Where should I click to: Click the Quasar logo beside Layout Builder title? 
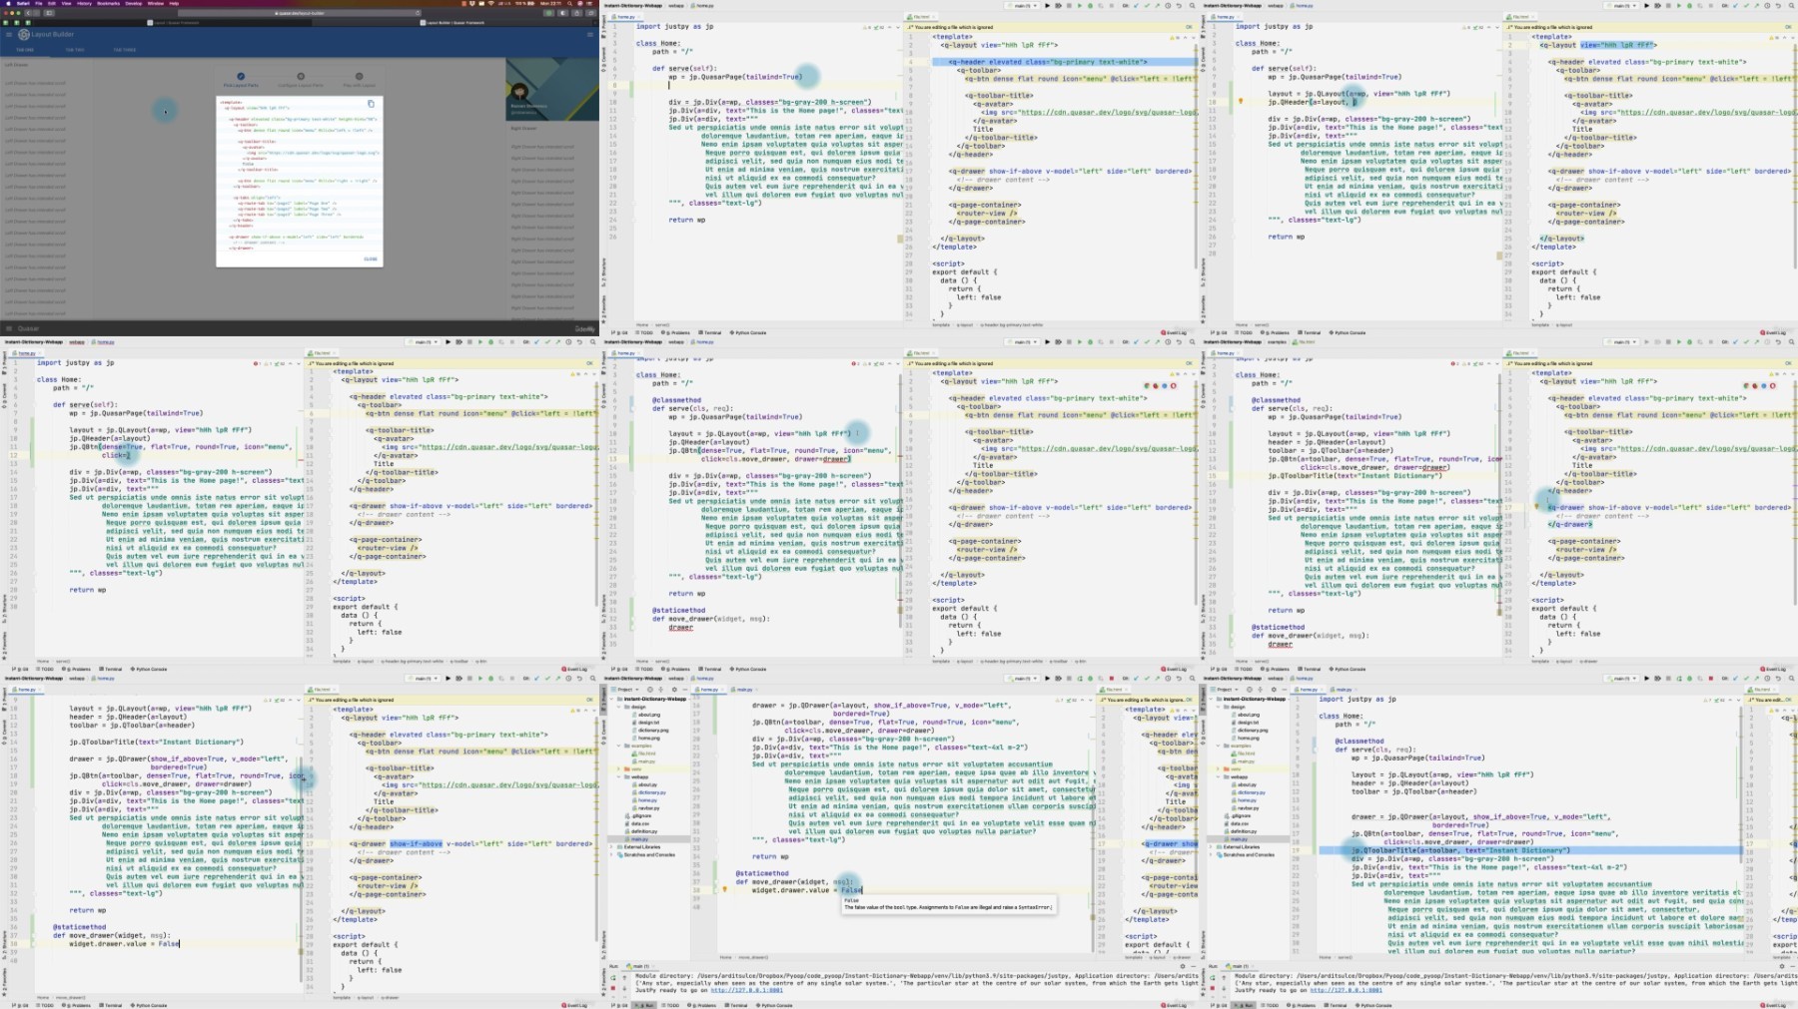(x=24, y=34)
